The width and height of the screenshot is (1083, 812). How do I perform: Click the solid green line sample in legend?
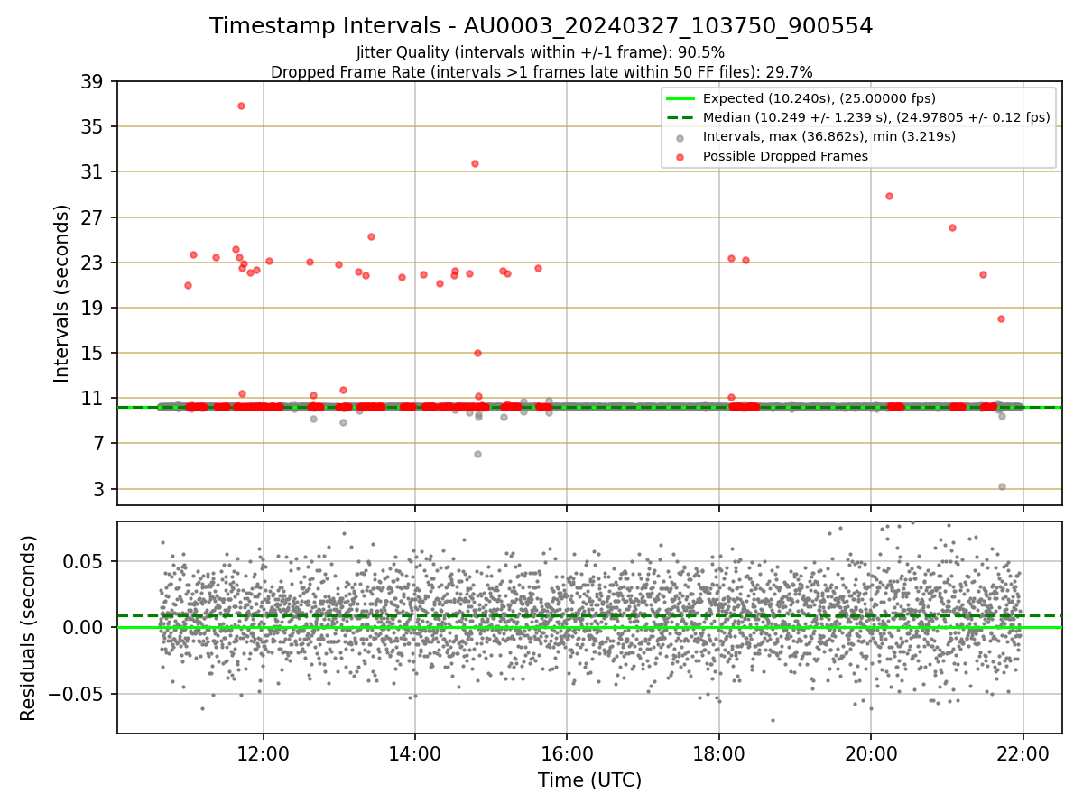pyautogui.click(x=680, y=98)
